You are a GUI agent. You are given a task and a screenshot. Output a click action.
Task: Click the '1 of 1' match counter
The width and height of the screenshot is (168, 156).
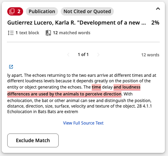click(83, 55)
